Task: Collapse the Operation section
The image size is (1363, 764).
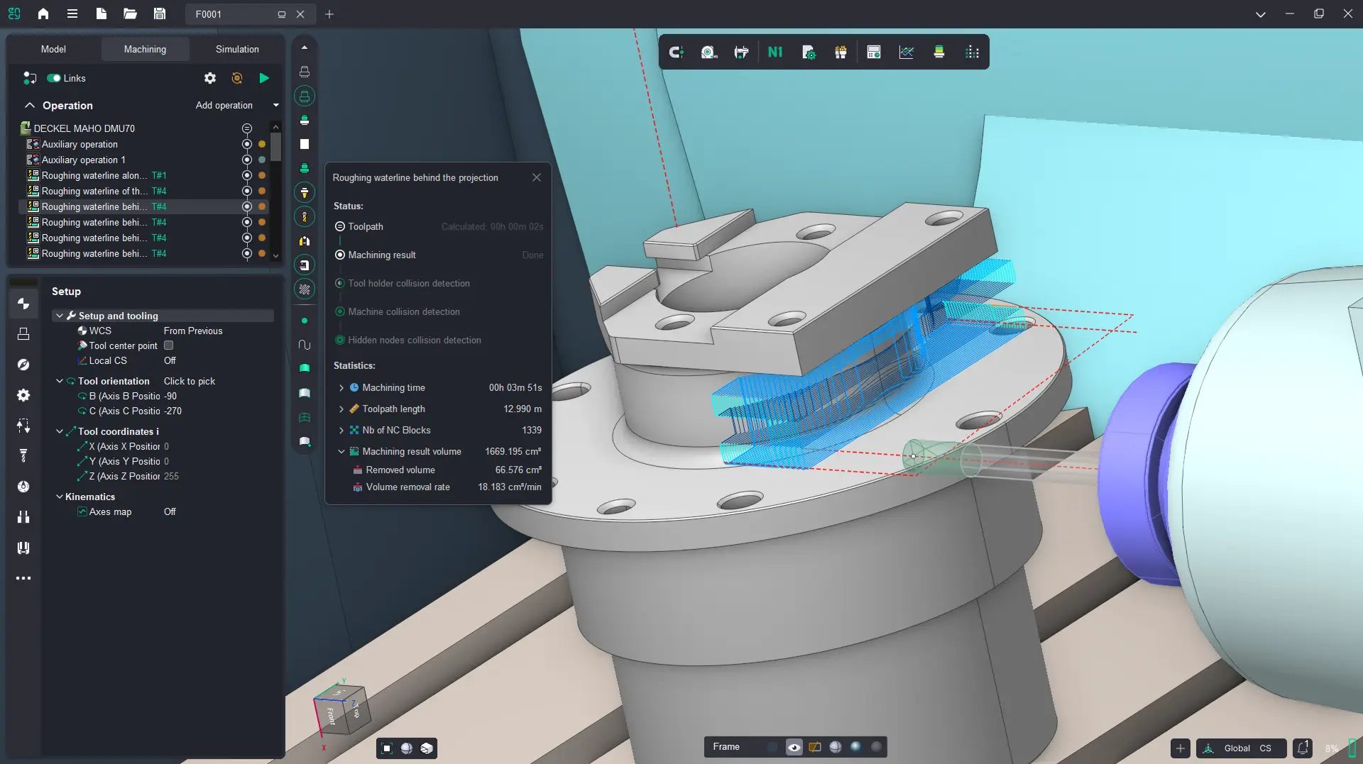Action: pos(30,105)
